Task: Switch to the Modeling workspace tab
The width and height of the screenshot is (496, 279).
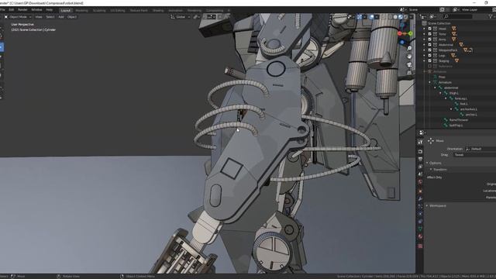Action: pyautogui.click(x=81, y=10)
